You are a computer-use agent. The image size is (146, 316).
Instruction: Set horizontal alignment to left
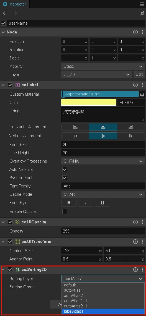pos(75,127)
